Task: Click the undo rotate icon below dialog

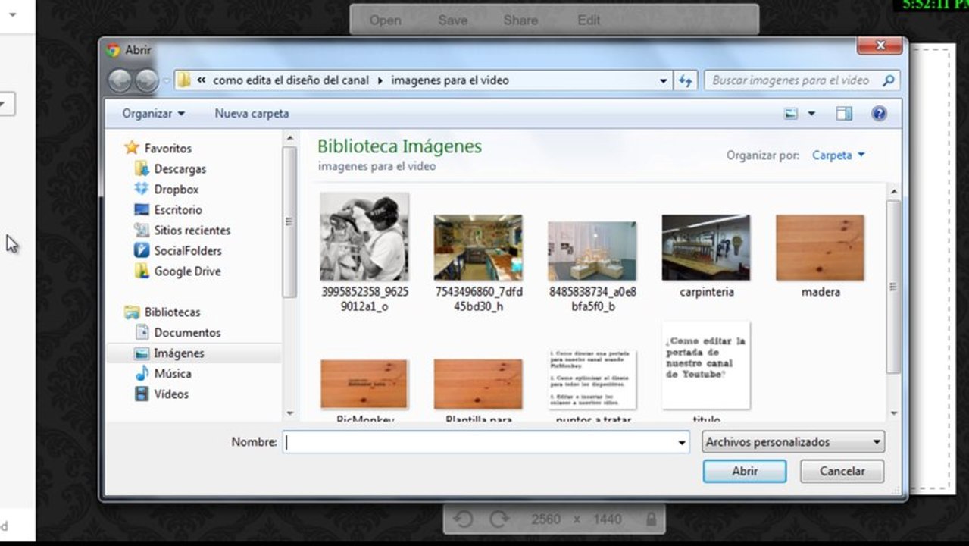Action: (463, 519)
